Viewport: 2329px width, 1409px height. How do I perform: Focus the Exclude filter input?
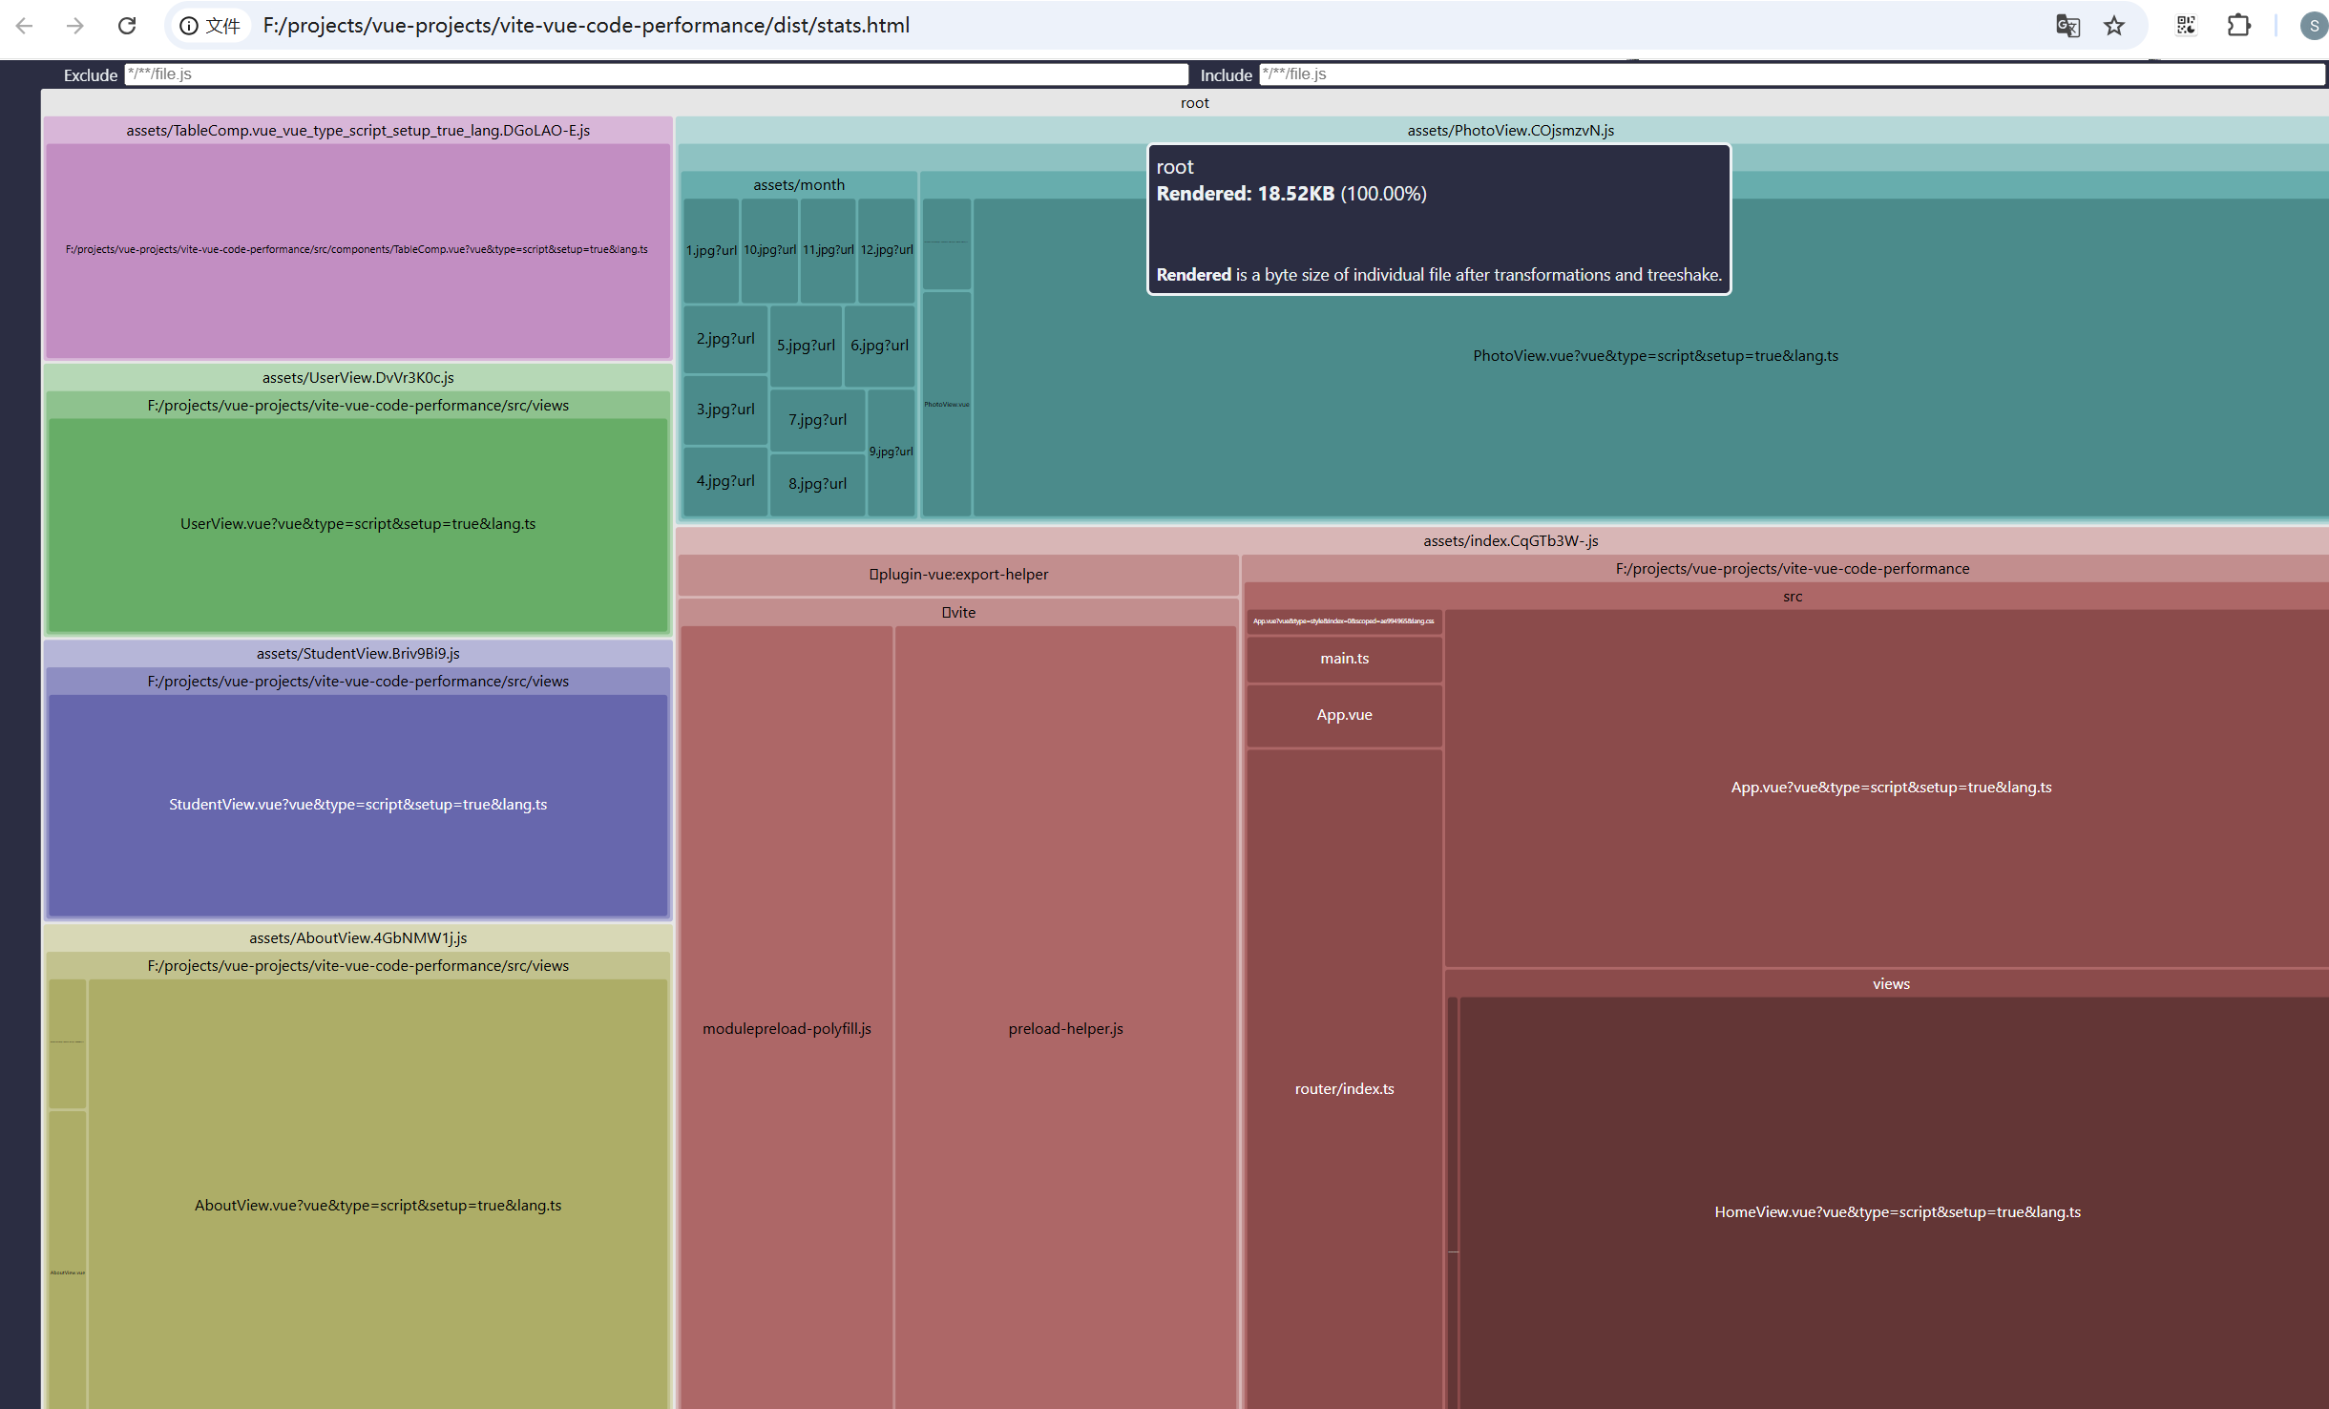[656, 74]
